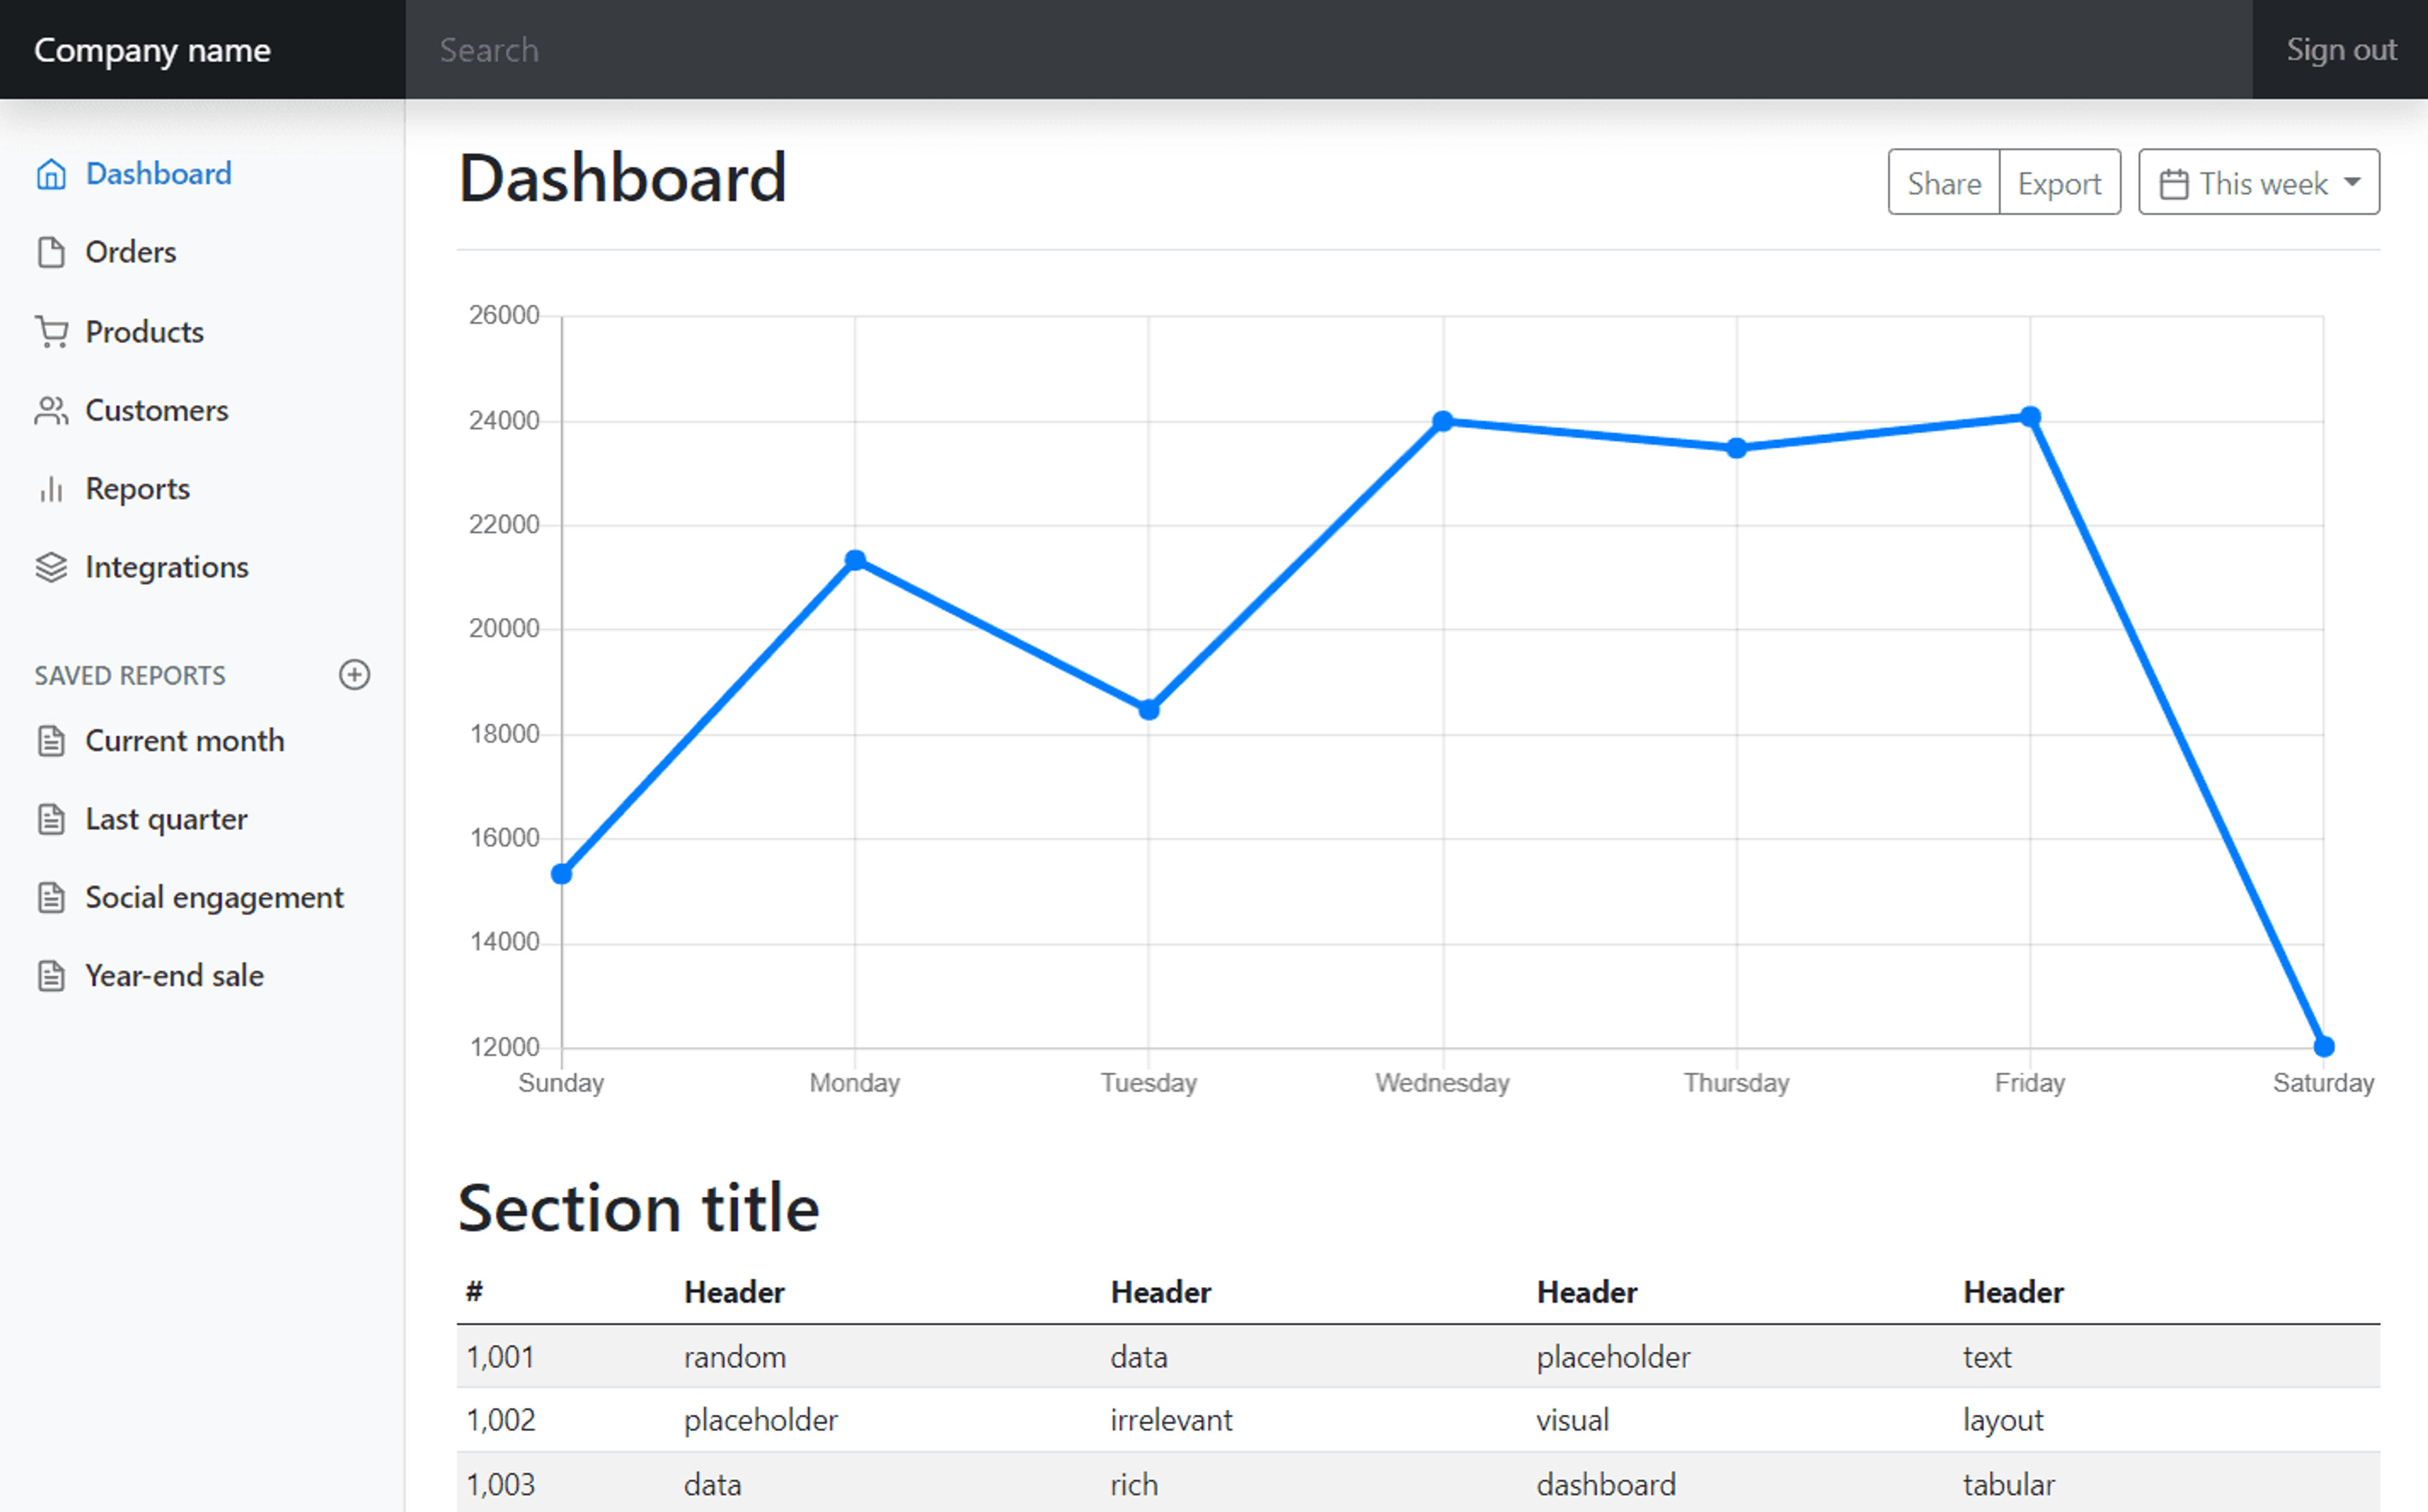Click the cell 'layout' in row 1,002
The height and width of the screenshot is (1512, 2428).
[x=2003, y=1421]
